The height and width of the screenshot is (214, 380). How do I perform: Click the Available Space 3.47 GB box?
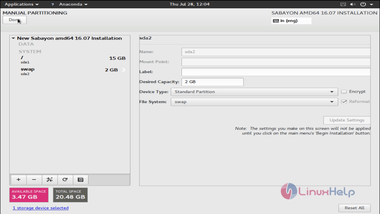click(x=29, y=195)
